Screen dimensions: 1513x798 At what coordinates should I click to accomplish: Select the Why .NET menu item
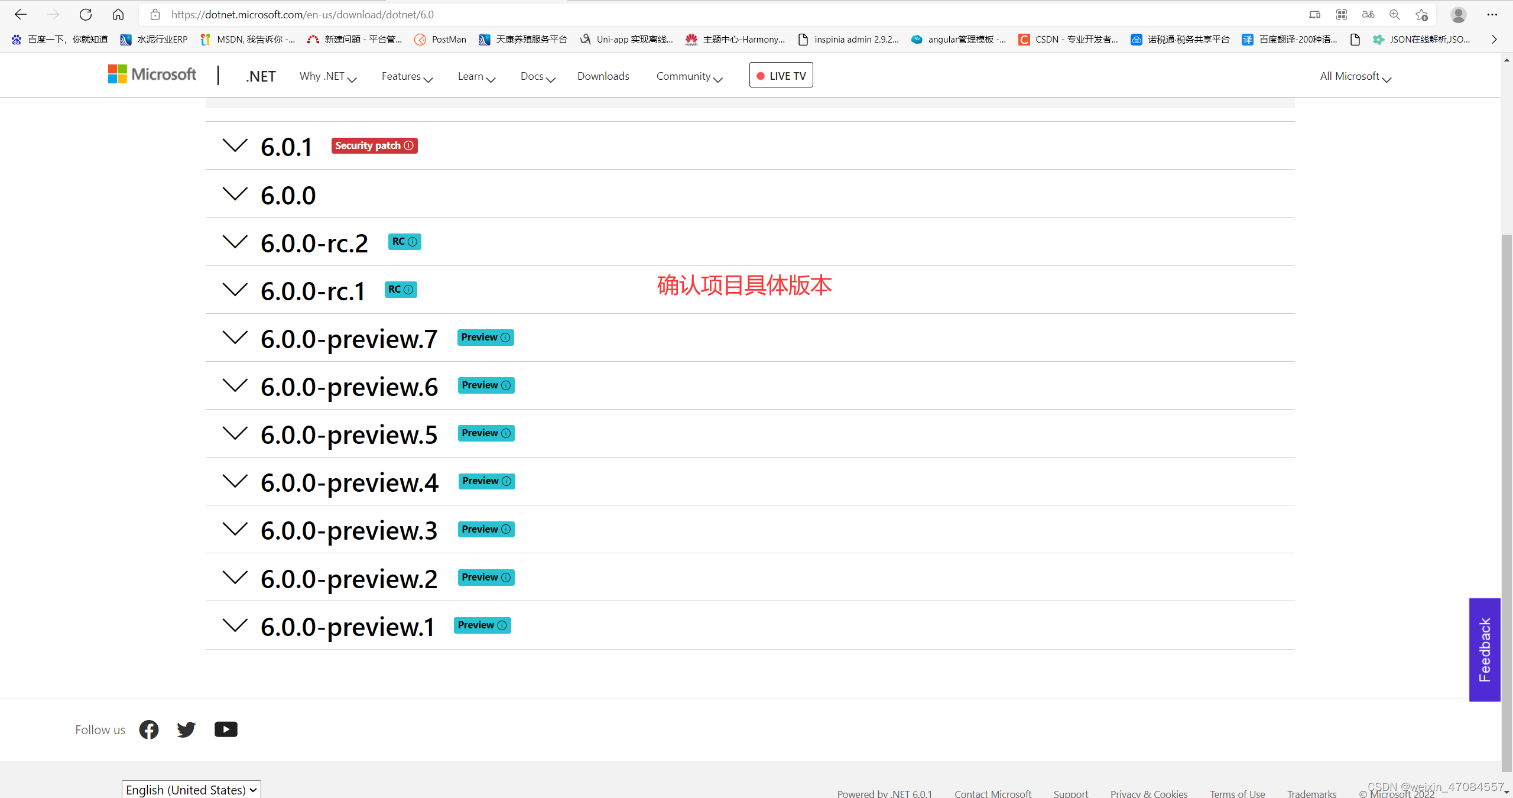point(322,76)
